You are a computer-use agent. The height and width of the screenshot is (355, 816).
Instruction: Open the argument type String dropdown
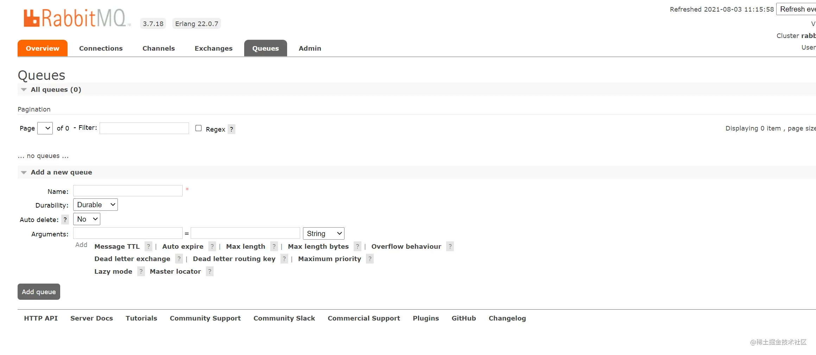coord(324,234)
